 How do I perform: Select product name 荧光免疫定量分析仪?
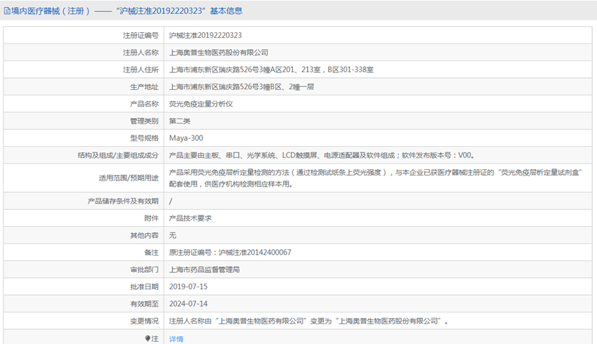[201, 104]
